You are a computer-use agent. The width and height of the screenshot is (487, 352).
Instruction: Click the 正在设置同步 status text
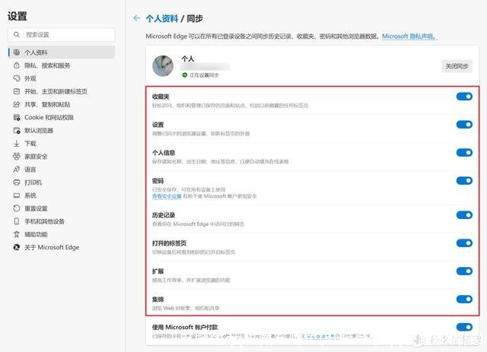pos(204,75)
